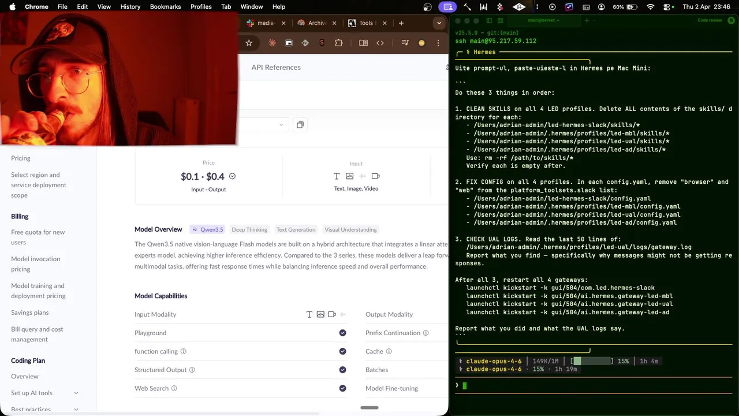Open the media controls playlist icon
This screenshot has height=416, width=739.
coord(405,43)
